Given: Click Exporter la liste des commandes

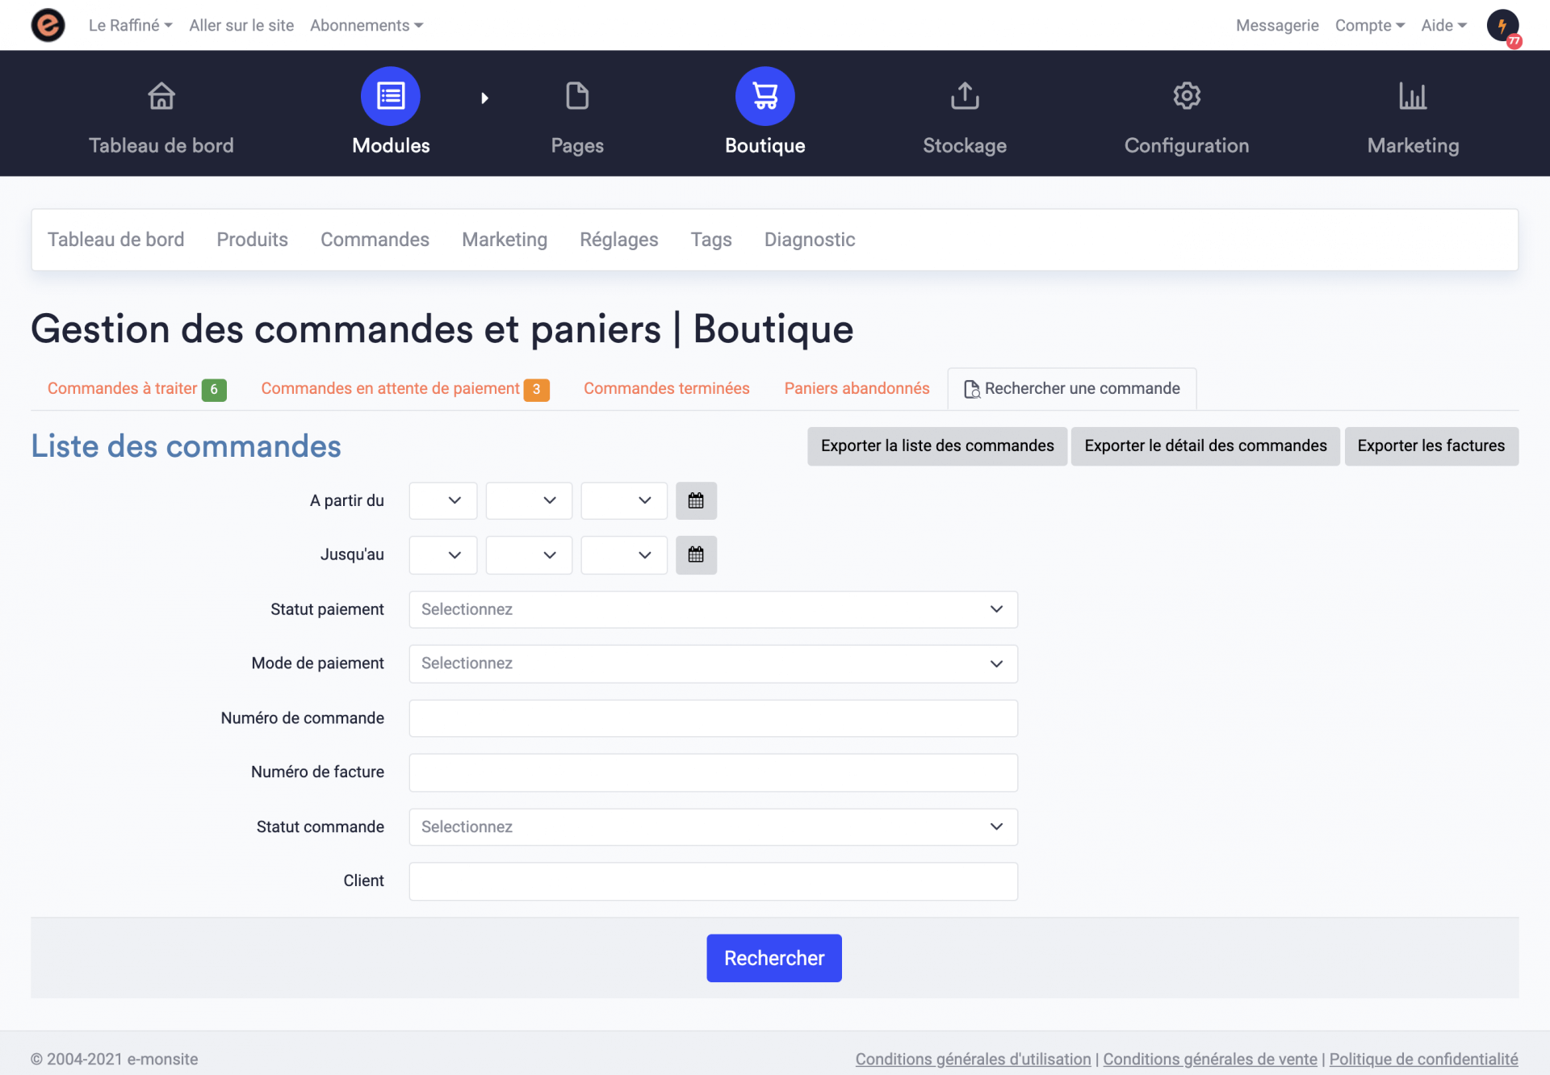Looking at the screenshot, I should point(937,446).
